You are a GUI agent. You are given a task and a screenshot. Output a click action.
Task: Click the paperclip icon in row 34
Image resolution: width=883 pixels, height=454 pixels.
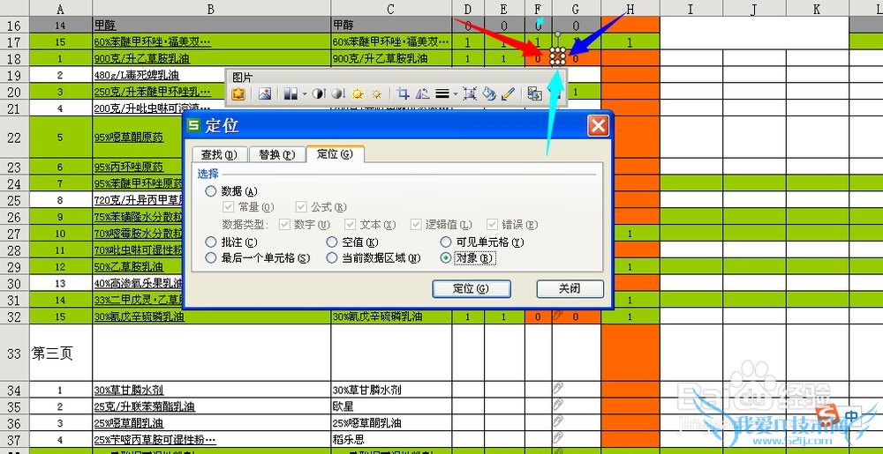pos(558,388)
